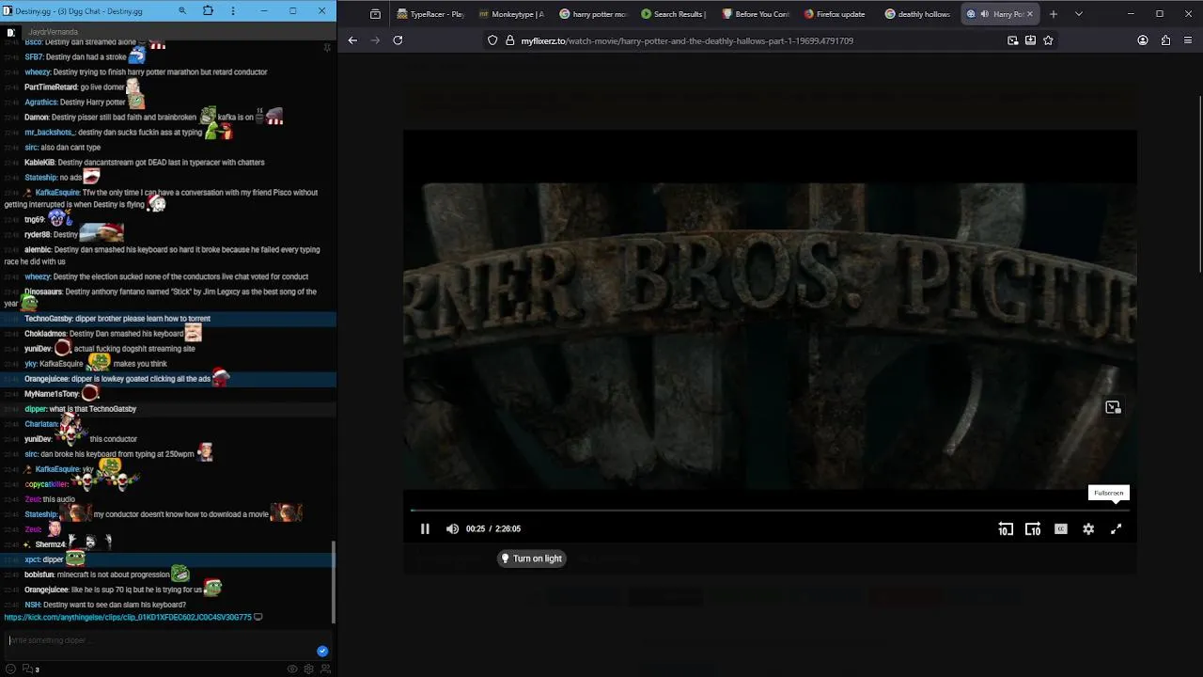
Task: Show site security lock info
Action: point(510,40)
